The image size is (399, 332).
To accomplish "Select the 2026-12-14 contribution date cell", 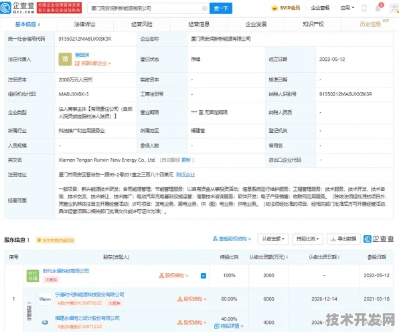I will (324, 299).
